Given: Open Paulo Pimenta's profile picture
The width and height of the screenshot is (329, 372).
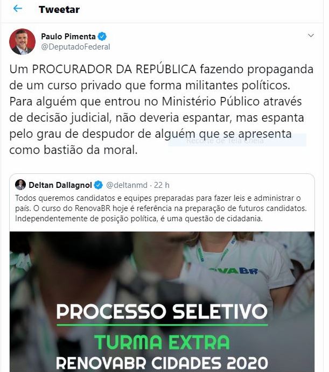Looking at the screenshot, I should coord(22,41).
